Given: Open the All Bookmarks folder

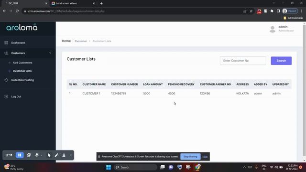Looking at the screenshot, I should click(293, 18).
